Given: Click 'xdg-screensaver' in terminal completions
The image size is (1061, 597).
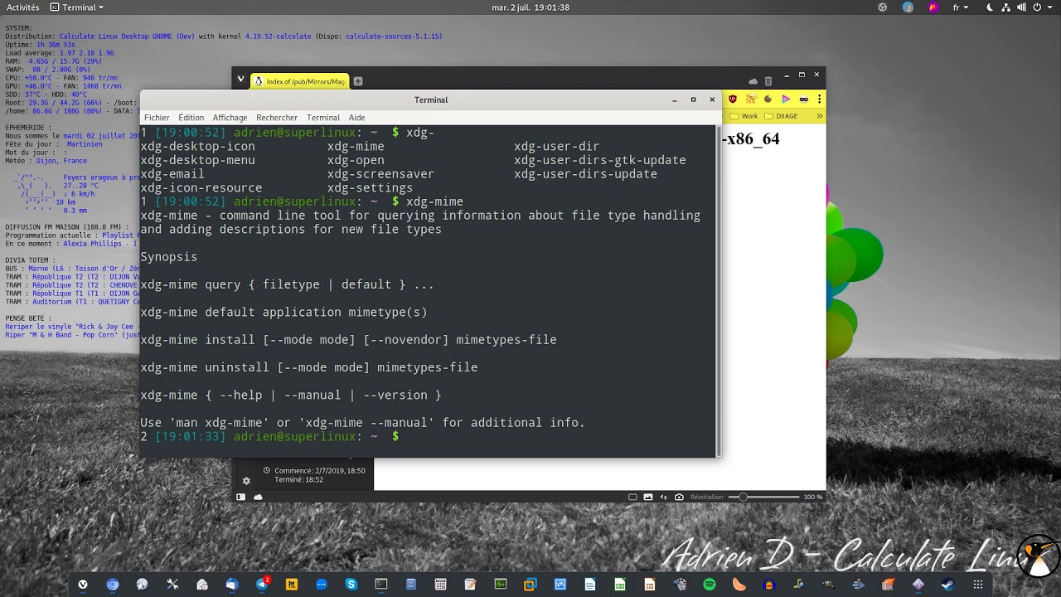Looking at the screenshot, I should [x=380, y=174].
